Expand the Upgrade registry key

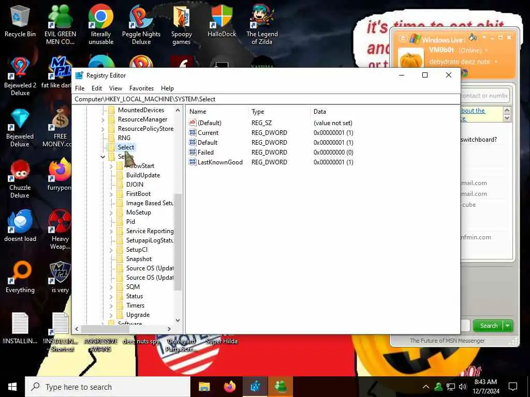111,315
